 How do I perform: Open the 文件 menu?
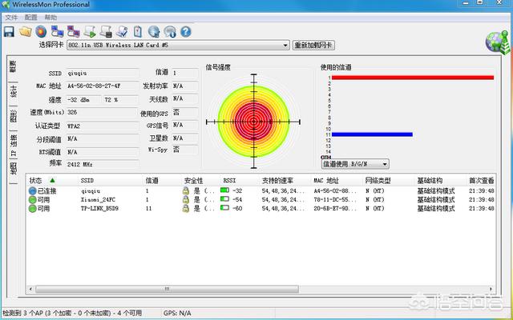11,17
